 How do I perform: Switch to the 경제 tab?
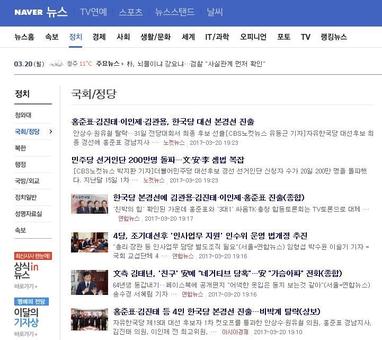pyautogui.click(x=99, y=37)
